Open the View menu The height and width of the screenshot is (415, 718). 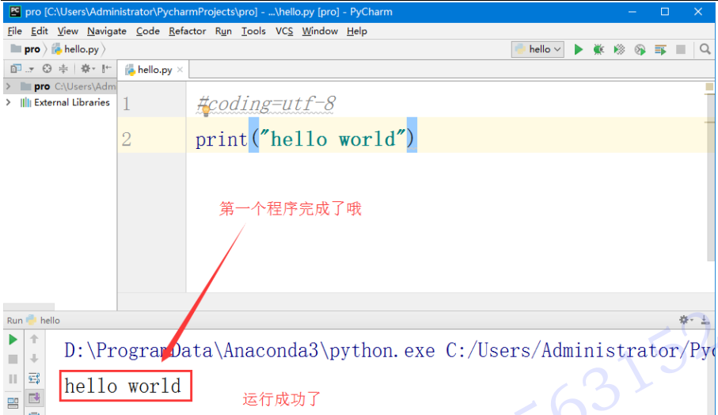(68, 31)
